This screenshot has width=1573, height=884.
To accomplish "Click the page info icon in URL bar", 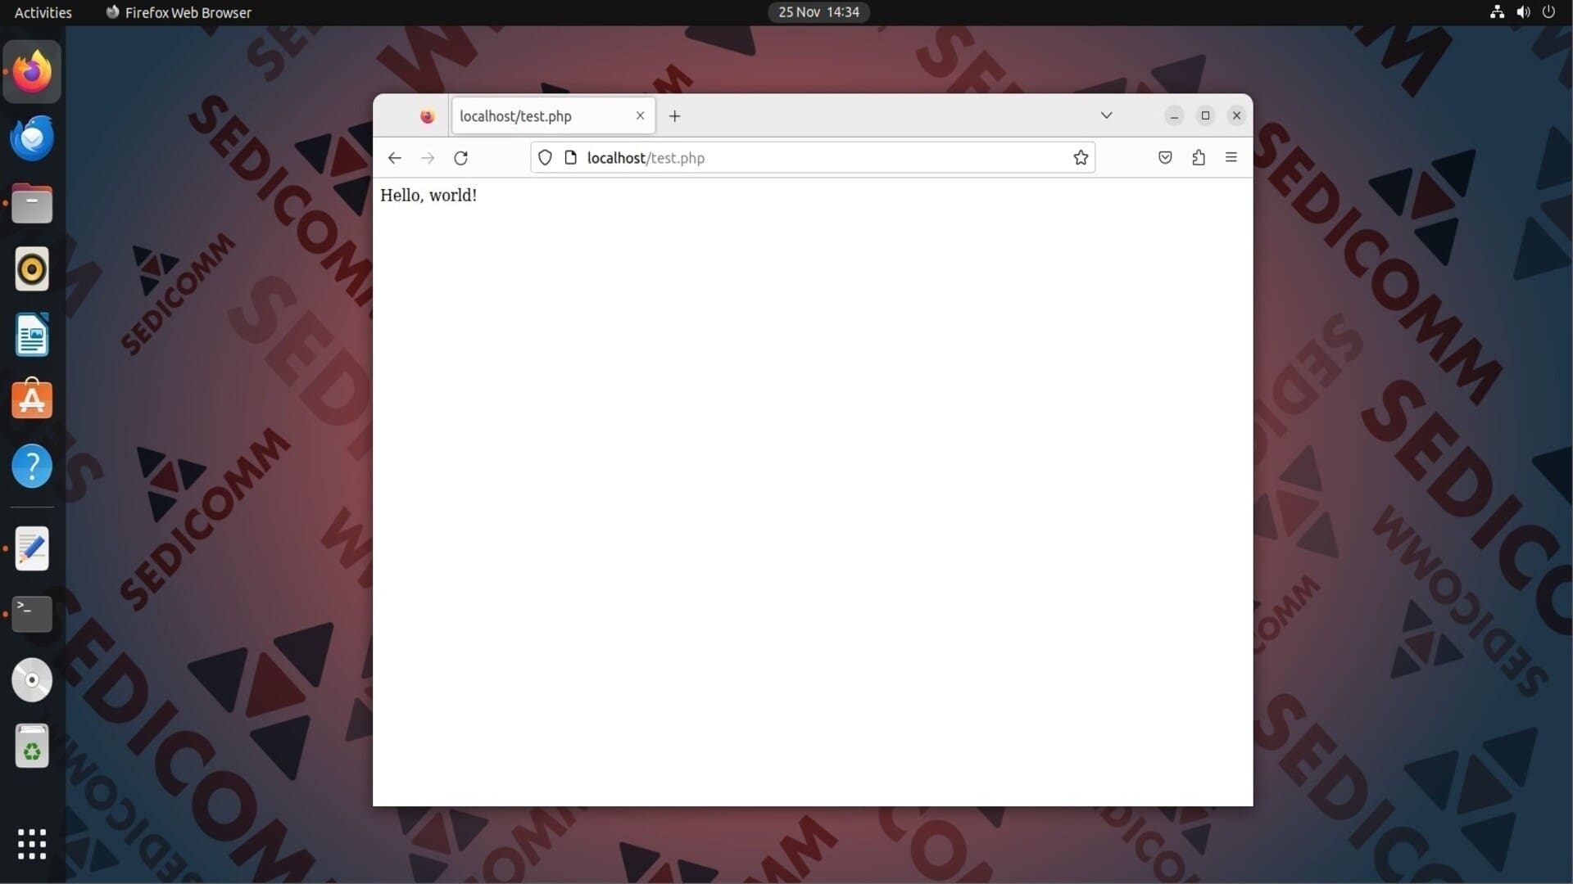I will (x=571, y=158).
